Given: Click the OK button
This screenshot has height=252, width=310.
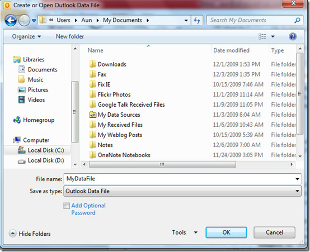Looking at the screenshot, I should pos(226,232).
